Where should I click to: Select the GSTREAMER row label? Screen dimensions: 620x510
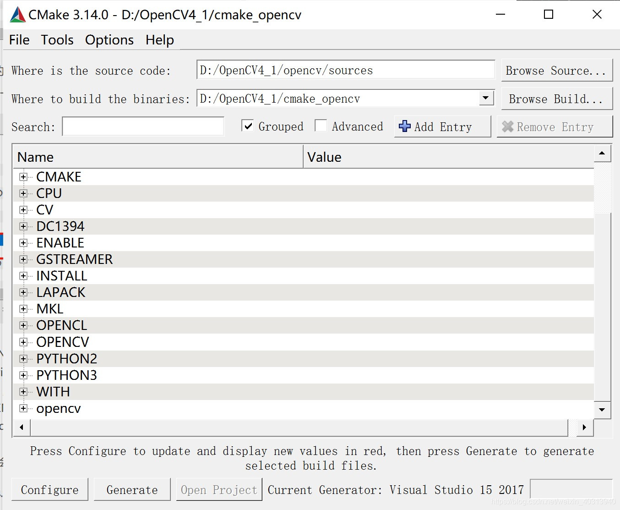click(74, 259)
